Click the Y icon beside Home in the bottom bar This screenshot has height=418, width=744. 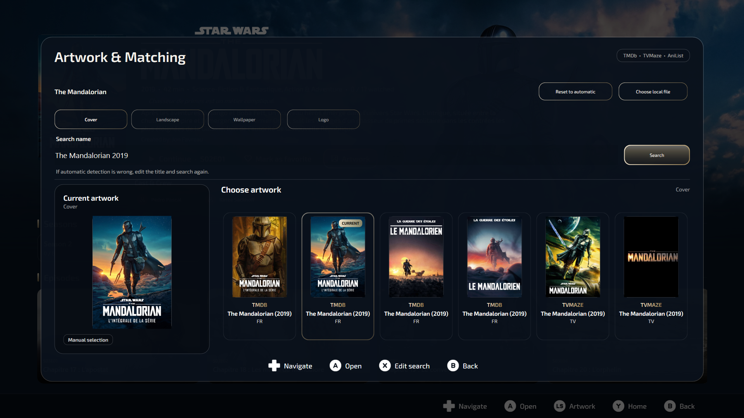618,406
